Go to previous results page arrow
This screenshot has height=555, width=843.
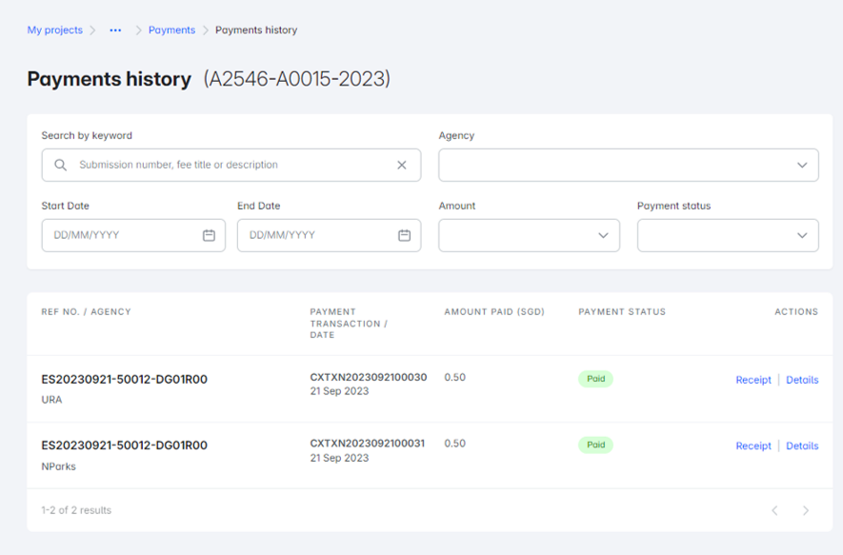(774, 511)
